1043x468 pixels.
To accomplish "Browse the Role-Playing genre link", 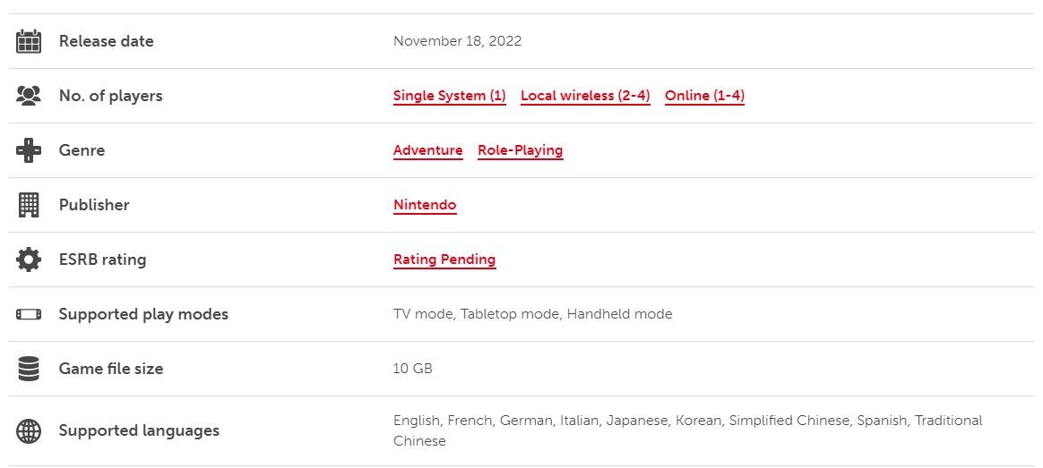I will (520, 150).
